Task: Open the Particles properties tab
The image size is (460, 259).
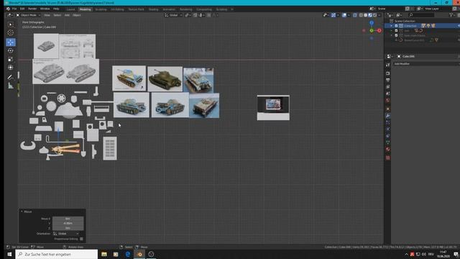Action: (x=388, y=122)
